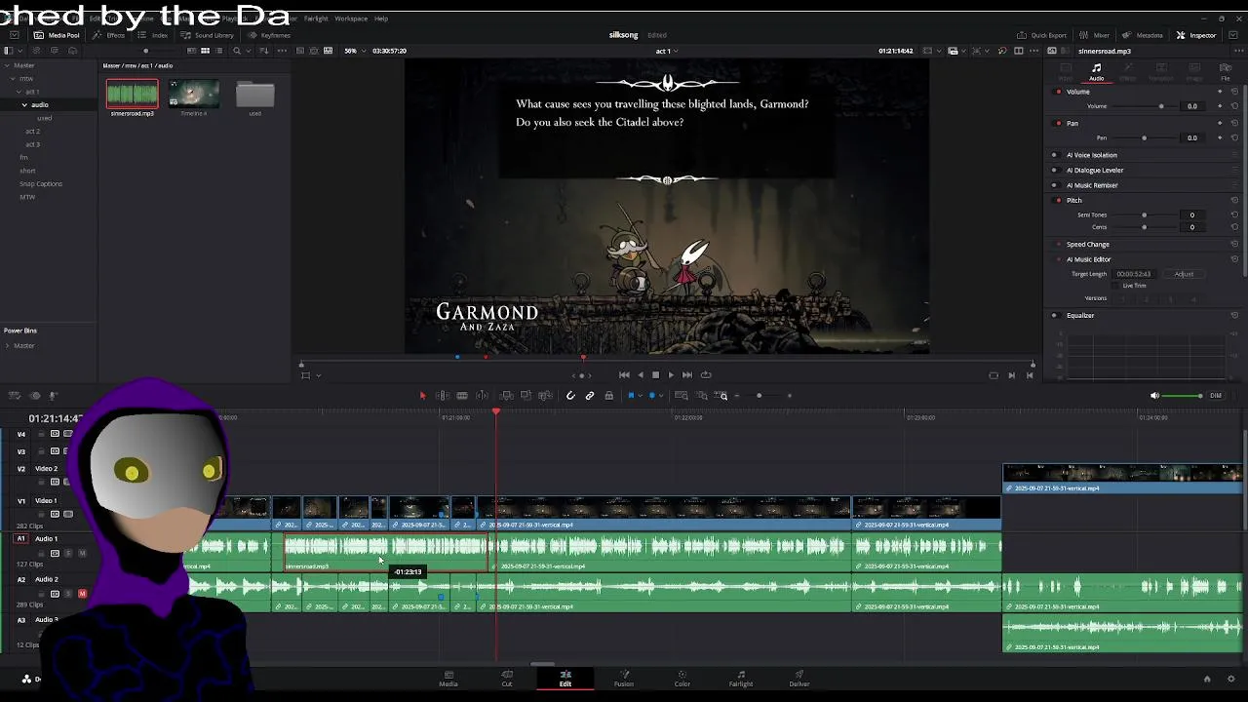Click the speaker mute icon

[1155, 396]
